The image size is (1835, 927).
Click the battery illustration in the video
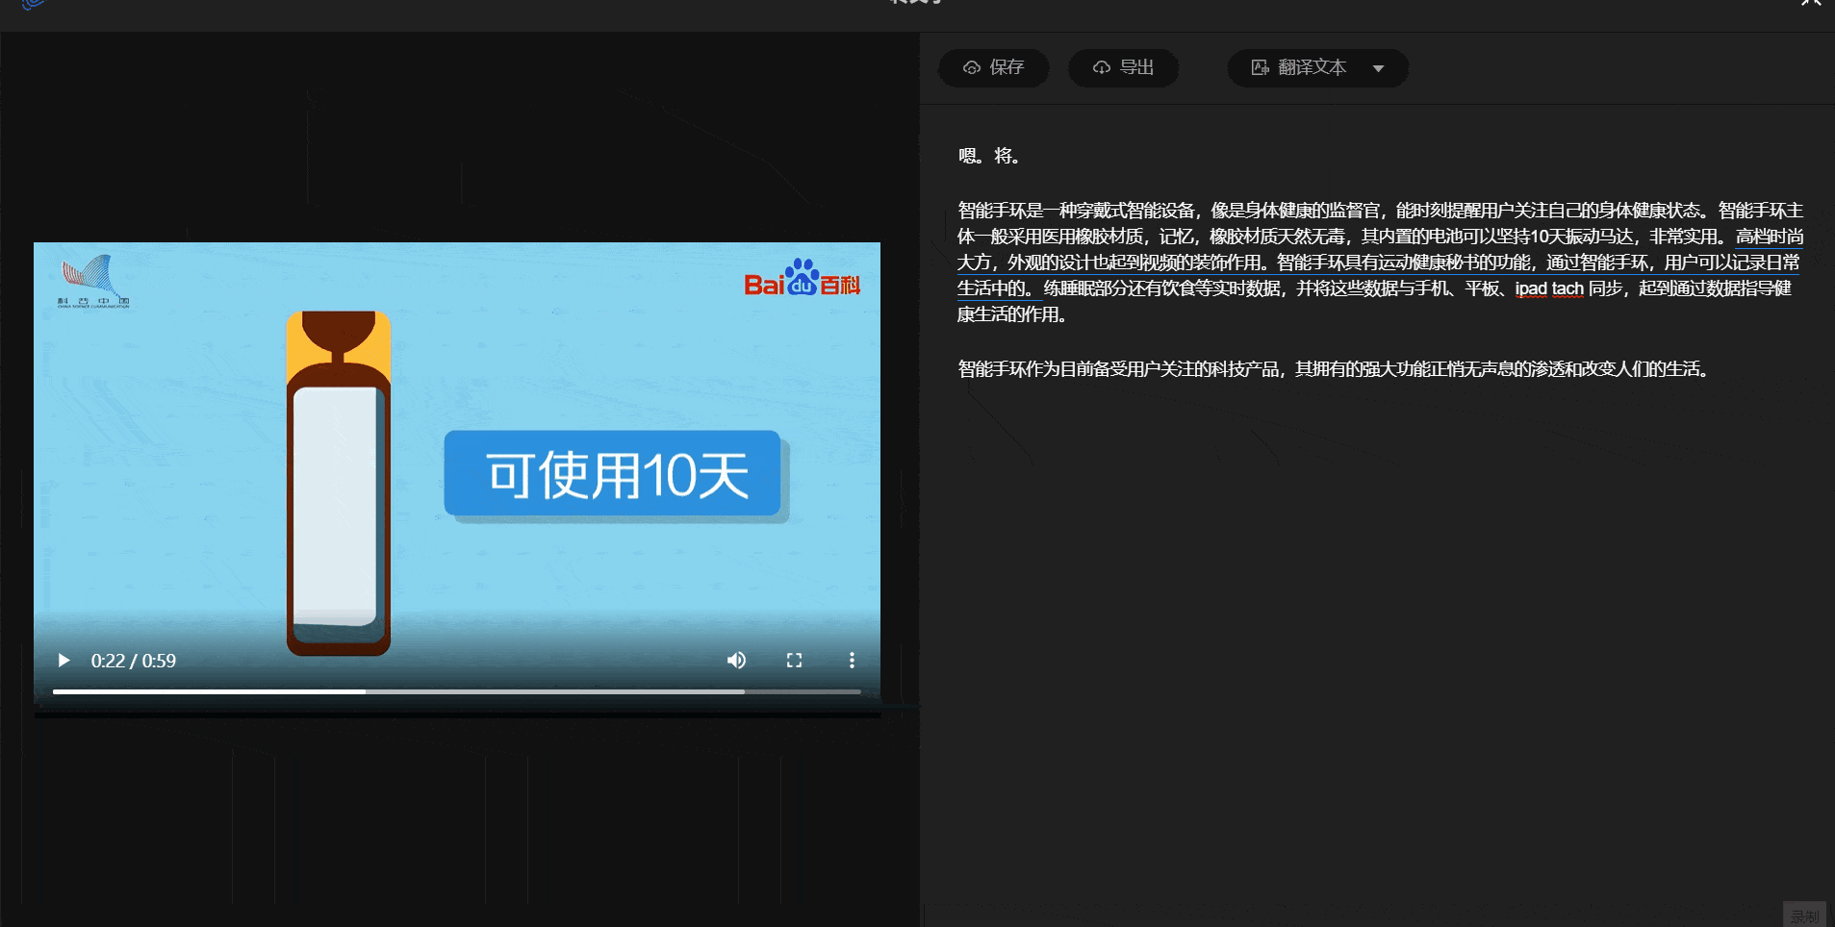pyautogui.click(x=339, y=483)
